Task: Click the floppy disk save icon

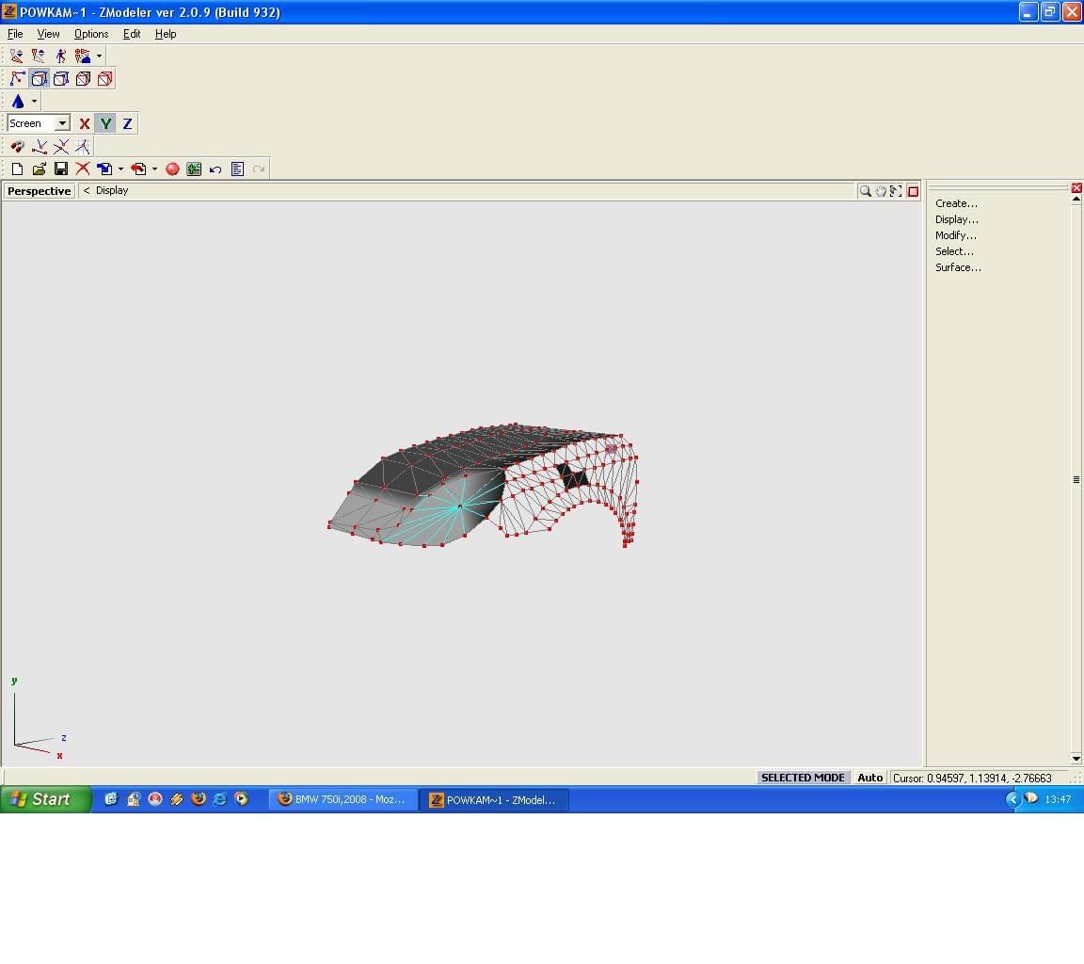Action: (61, 169)
